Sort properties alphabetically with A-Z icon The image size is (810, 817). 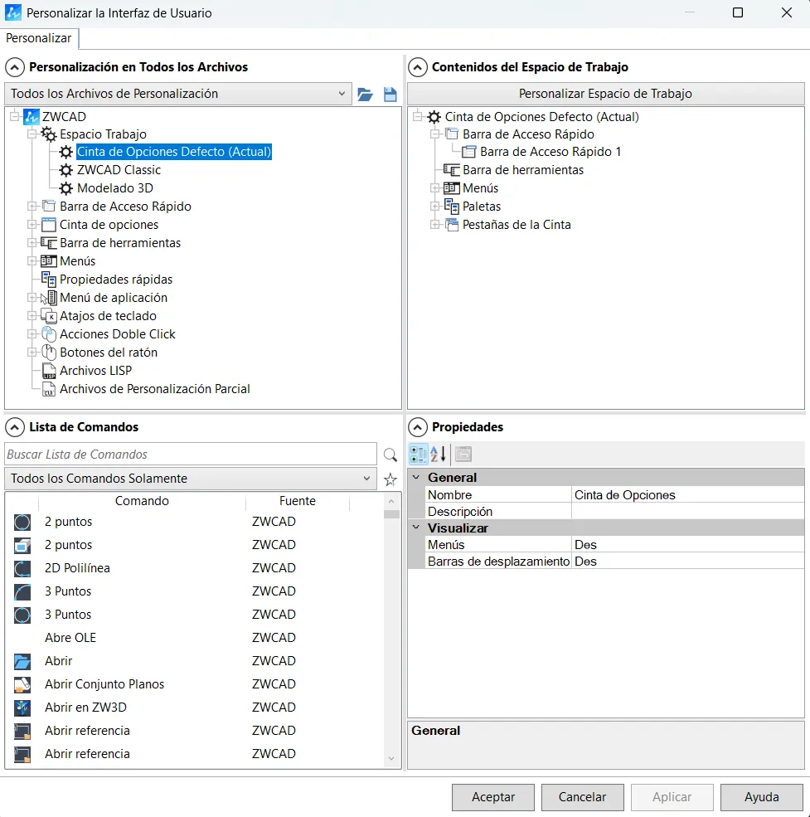[439, 454]
